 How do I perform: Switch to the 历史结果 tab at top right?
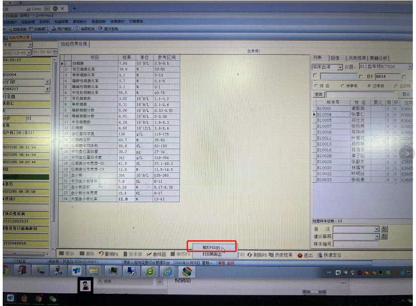(x=357, y=58)
